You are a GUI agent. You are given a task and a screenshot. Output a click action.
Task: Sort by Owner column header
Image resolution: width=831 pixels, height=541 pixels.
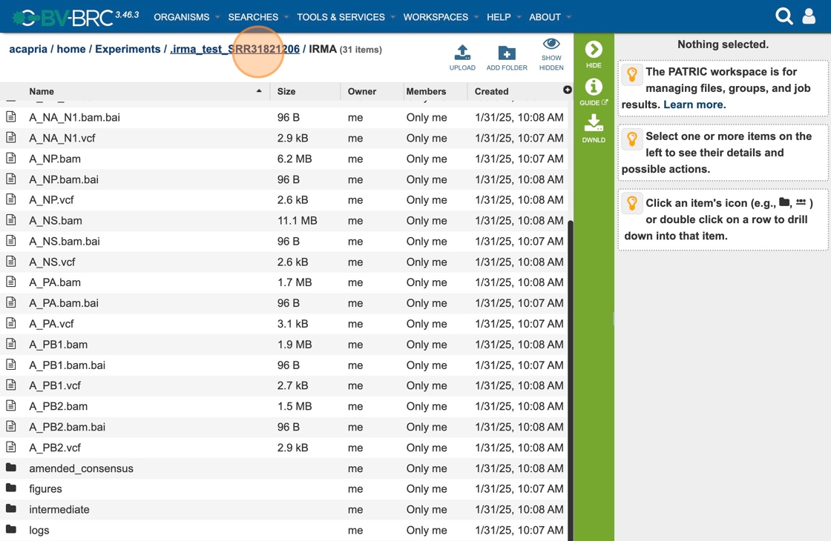[362, 91]
